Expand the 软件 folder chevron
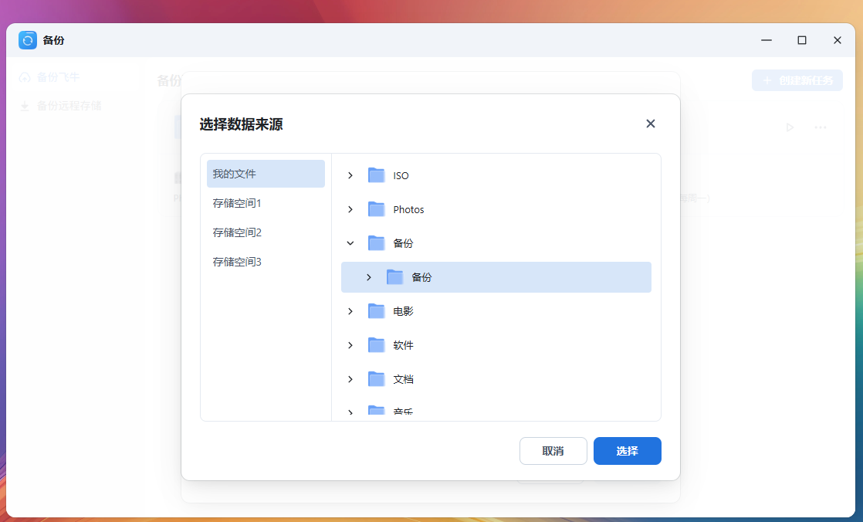Image resolution: width=863 pixels, height=522 pixels. pyautogui.click(x=350, y=345)
